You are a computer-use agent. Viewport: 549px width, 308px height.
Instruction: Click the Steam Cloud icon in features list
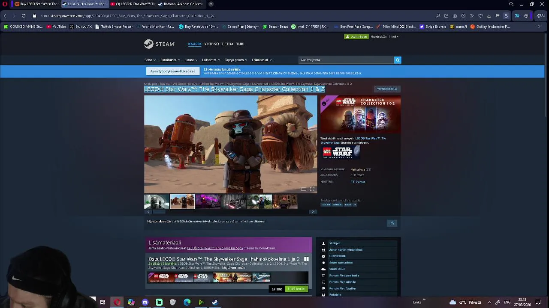tap(323, 269)
